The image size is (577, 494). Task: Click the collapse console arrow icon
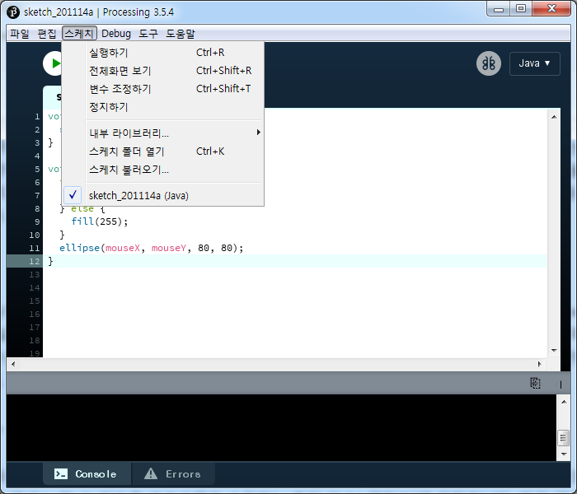(558, 384)
